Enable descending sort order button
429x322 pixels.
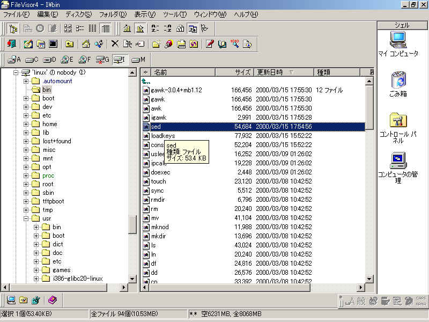click(140, 28)
